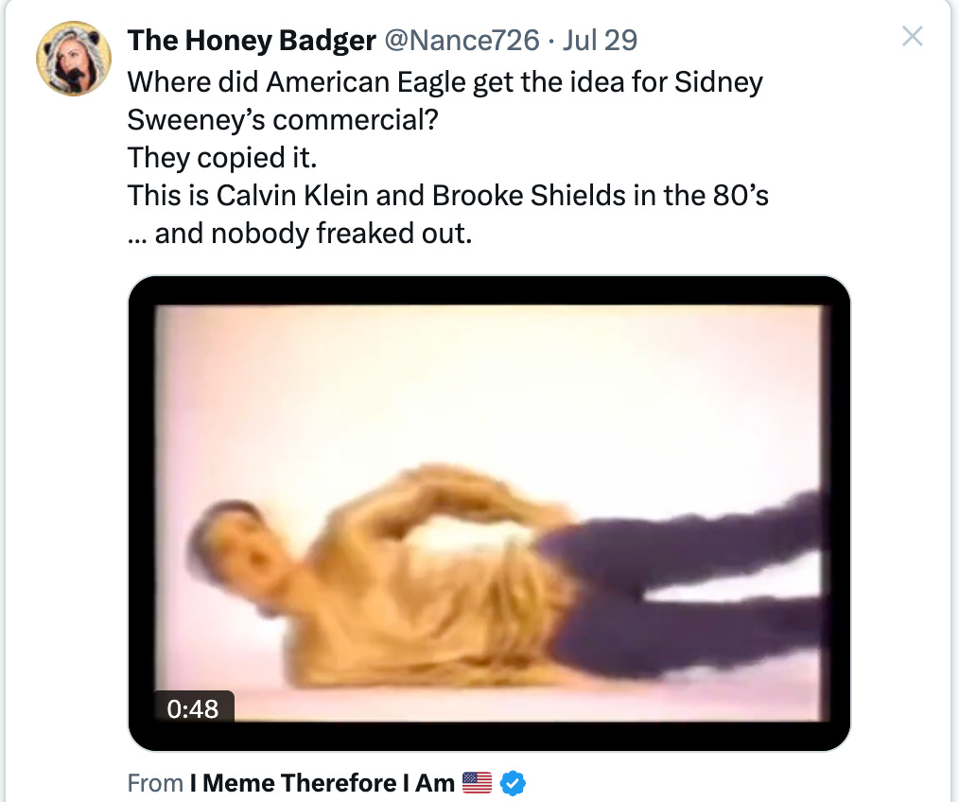The height and width of the screenshot is (802, 959).
Task: Click the 'From' label under the video
Action: (155, 783)
